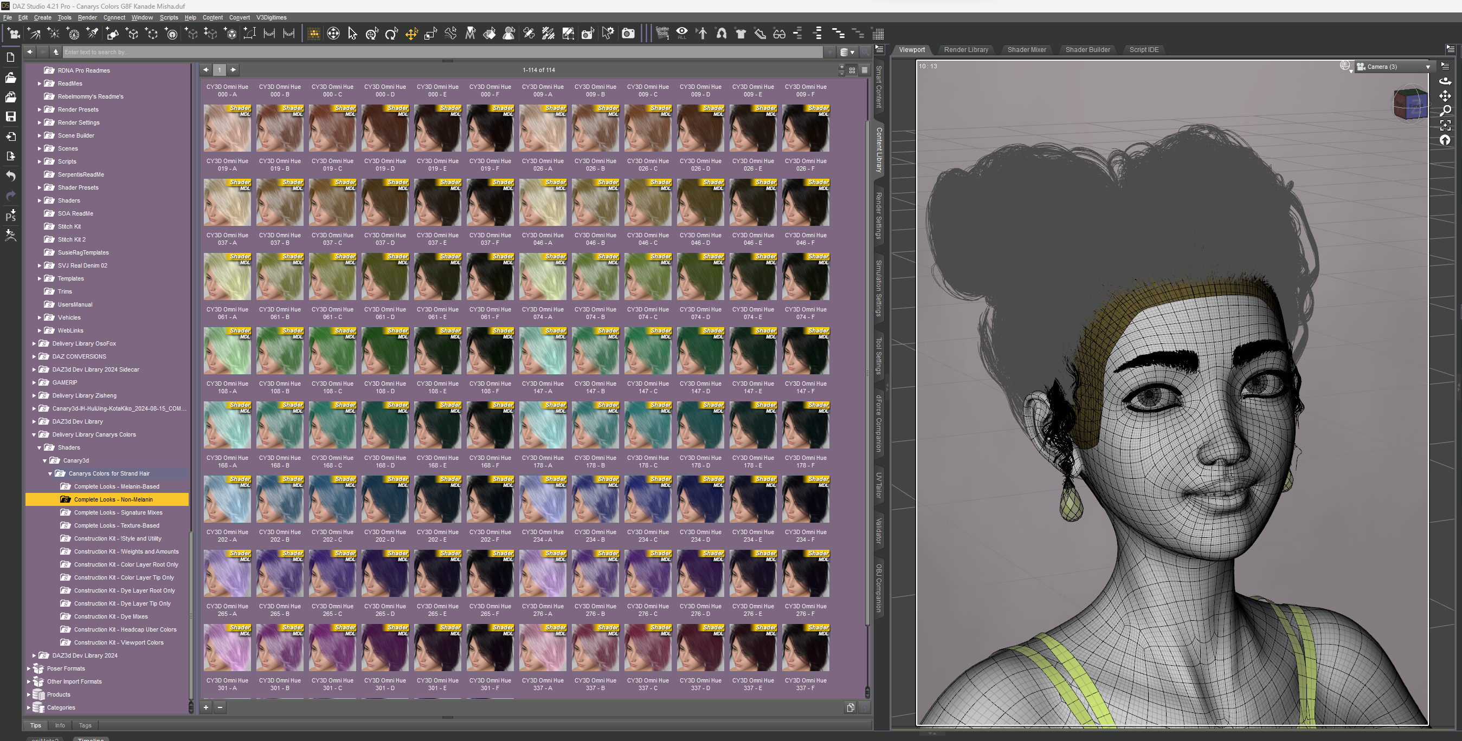
Task: Select the Node Selection arrow tool
Action: 352,34
